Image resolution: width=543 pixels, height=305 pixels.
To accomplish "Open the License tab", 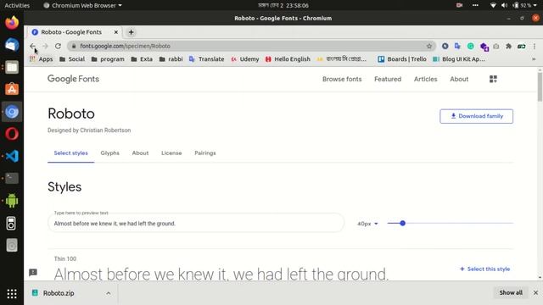I will 171,153.
